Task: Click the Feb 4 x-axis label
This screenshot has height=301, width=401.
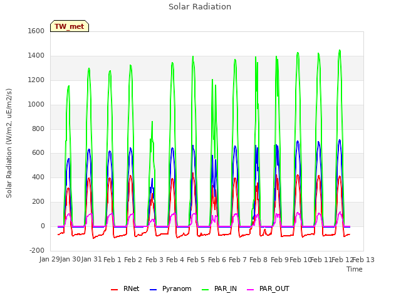Action: point(175,260)
